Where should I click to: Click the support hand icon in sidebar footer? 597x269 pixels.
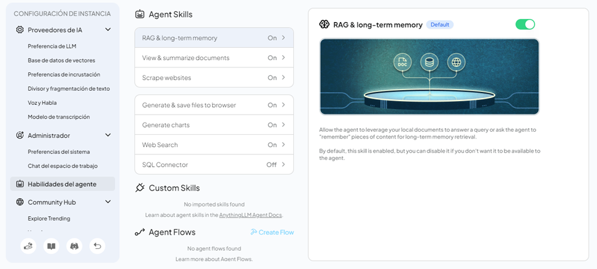coord(28,246)
